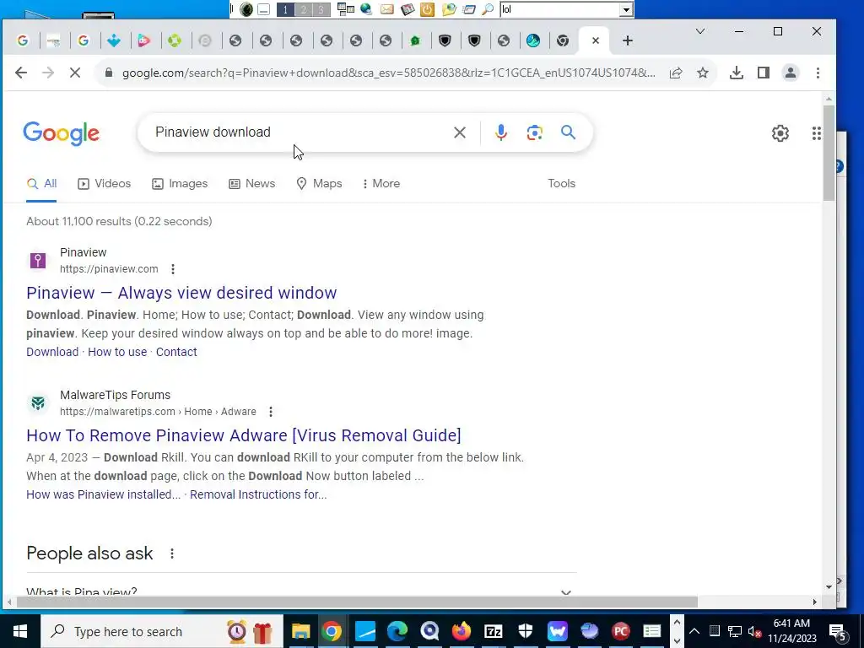Open more options for MalwareTips result
The height and width of the screenshot is (648, 864).
coord(270,412)
